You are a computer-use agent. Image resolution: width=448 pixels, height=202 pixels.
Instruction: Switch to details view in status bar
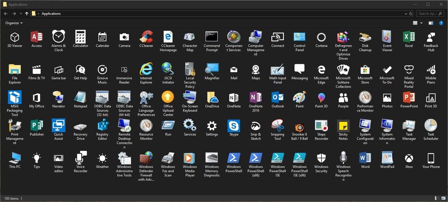point(437,198)
